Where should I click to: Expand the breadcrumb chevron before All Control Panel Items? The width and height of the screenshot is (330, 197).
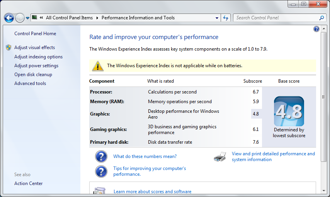pos(41,18)
